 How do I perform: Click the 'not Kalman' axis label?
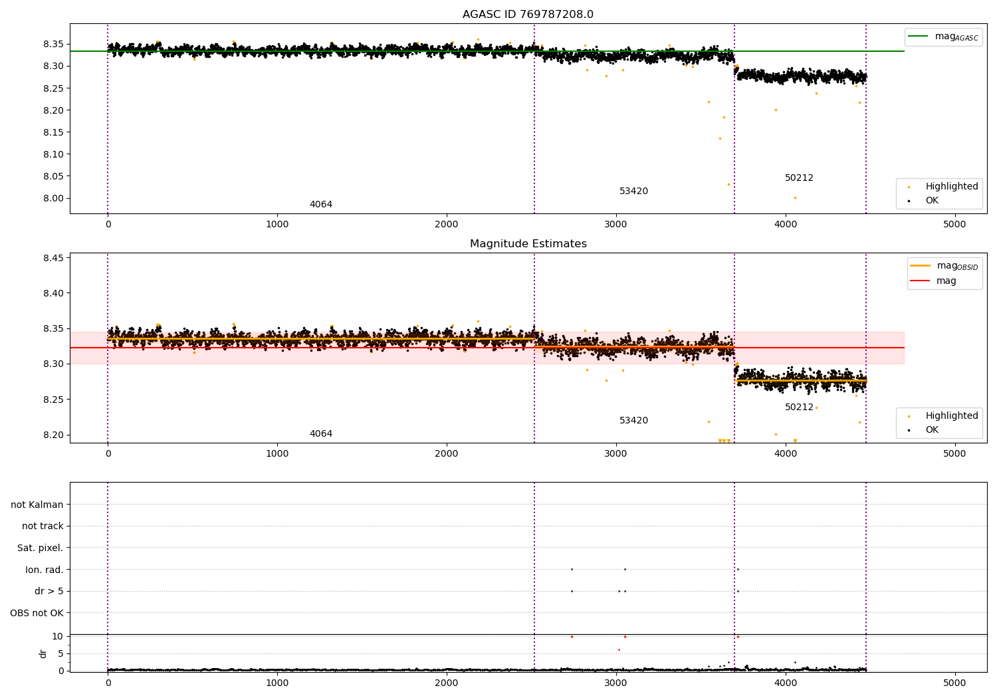coord(37,505)
